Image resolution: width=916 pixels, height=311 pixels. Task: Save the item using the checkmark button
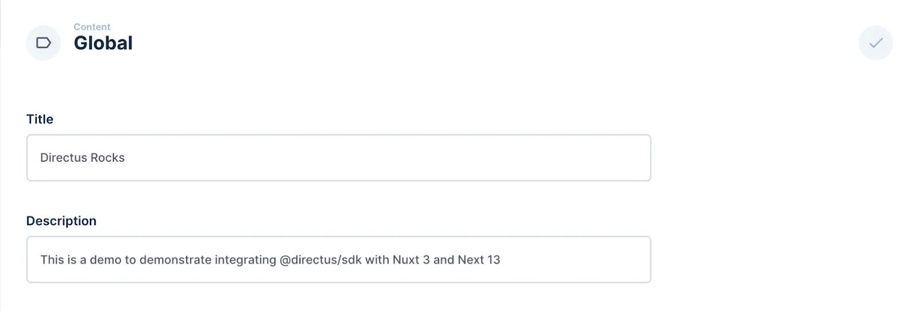pos(875,43)
